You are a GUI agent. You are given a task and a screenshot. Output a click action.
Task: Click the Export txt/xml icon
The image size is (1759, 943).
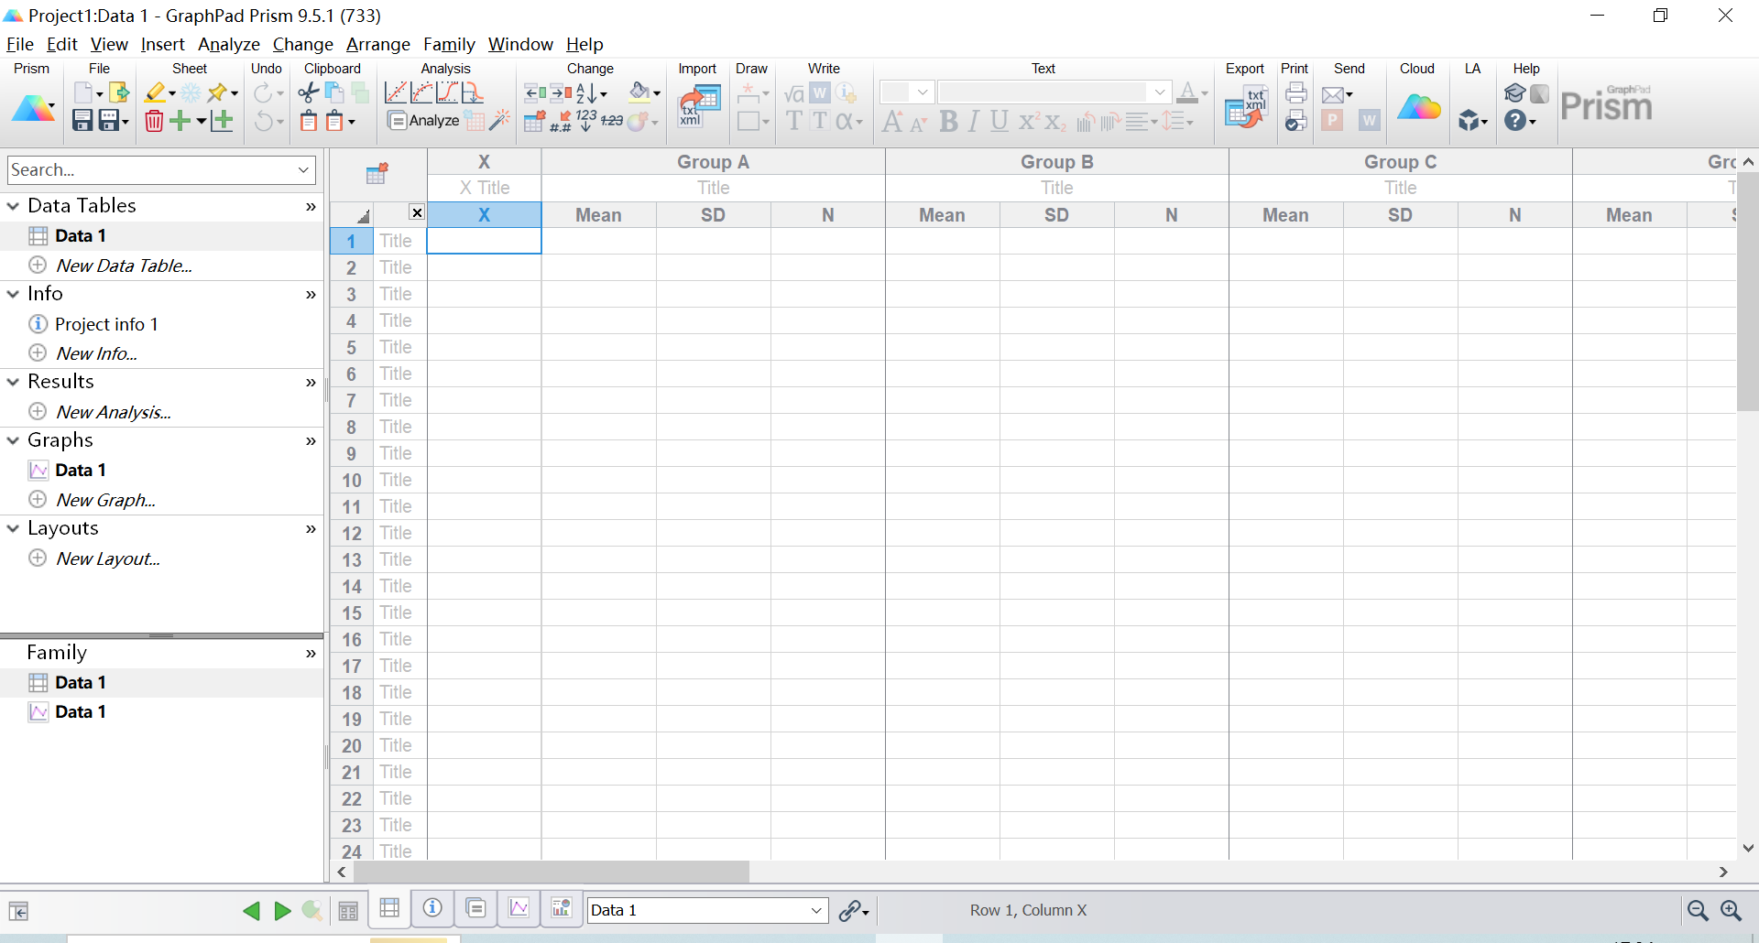(x=1245, y=107)
